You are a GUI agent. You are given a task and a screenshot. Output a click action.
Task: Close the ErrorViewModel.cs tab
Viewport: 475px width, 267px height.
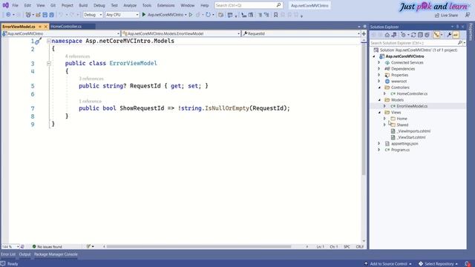click(x=46, y=27)
